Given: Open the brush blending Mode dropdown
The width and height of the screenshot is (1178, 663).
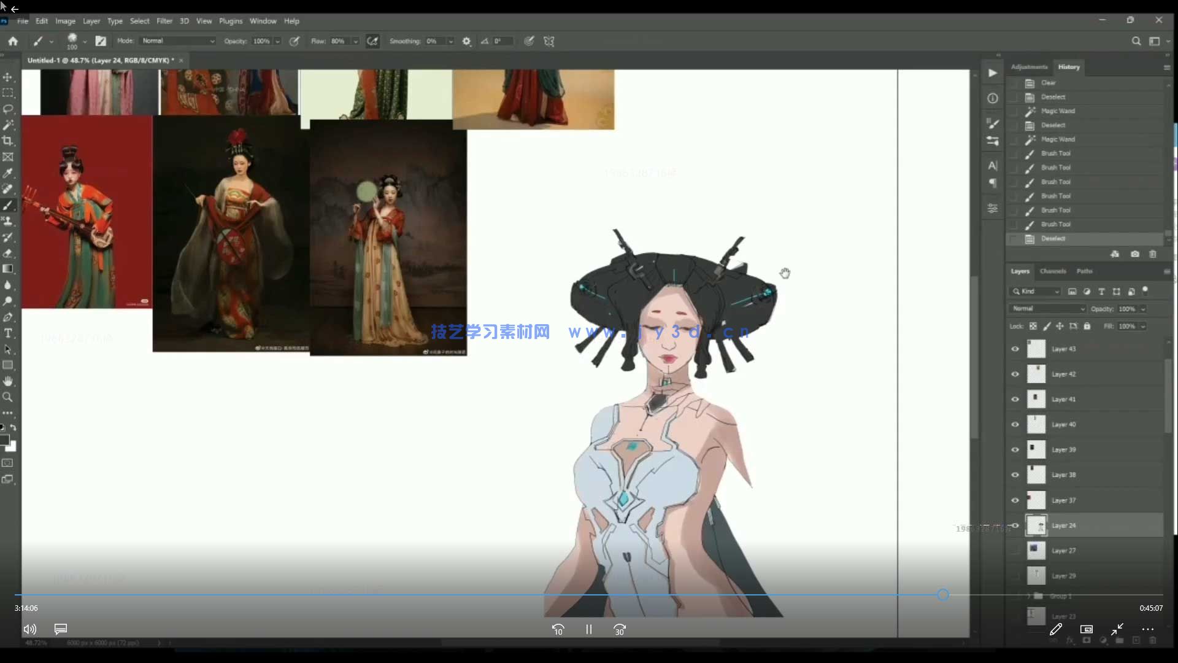Looking at the screenshot, I should 211,41.
